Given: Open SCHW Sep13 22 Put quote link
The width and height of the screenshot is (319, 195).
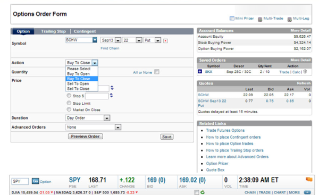Looking at the screenshot, I should [212, 103].
